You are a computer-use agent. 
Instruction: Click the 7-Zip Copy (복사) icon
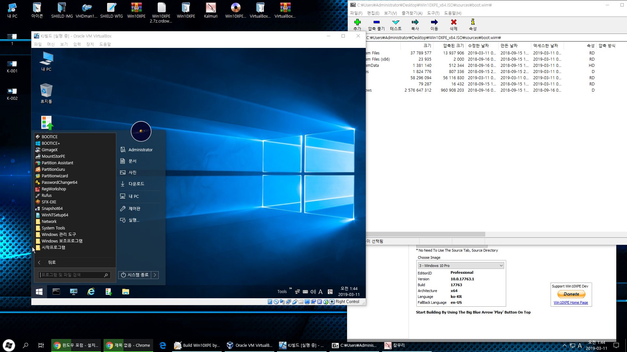(415, 22)
